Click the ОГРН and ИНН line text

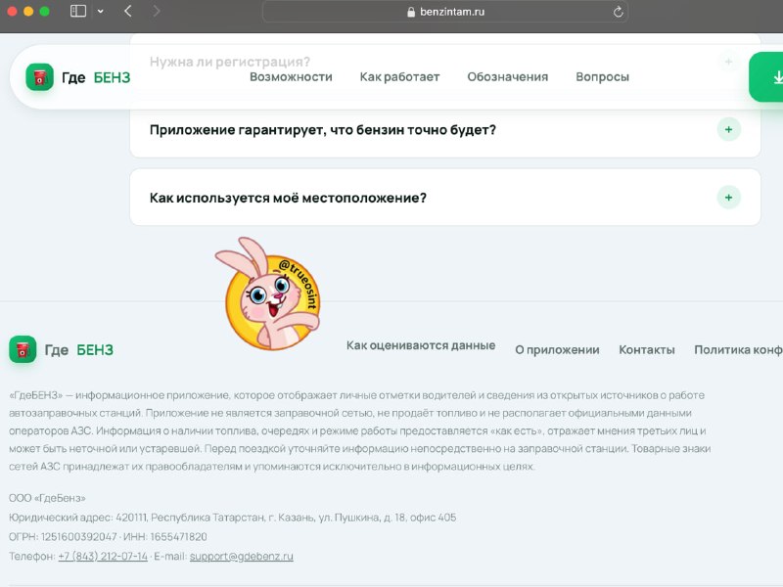click(x=108, y=537)
